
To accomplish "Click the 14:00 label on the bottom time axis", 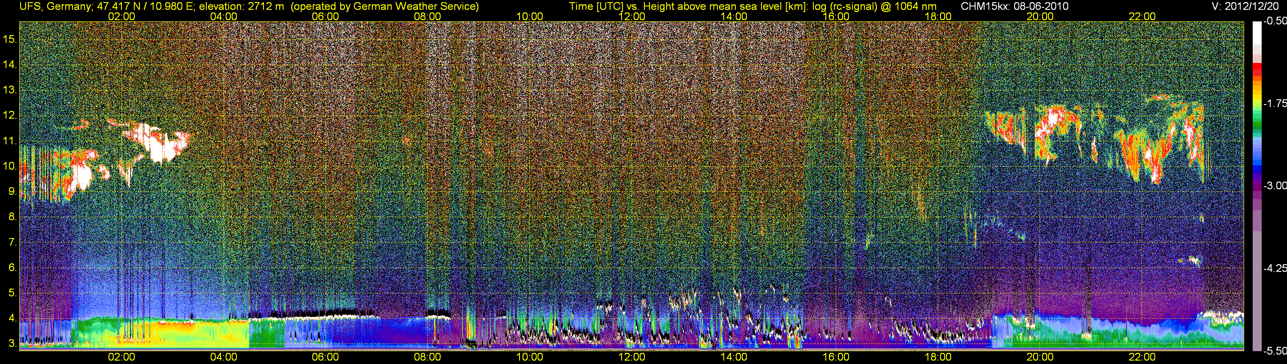I will pyautogui.click(x=734, y=357).
